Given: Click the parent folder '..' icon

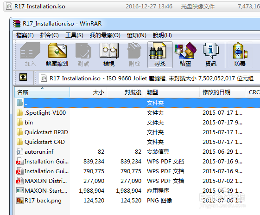Looking at the screenshot, I should pos(19,103).
